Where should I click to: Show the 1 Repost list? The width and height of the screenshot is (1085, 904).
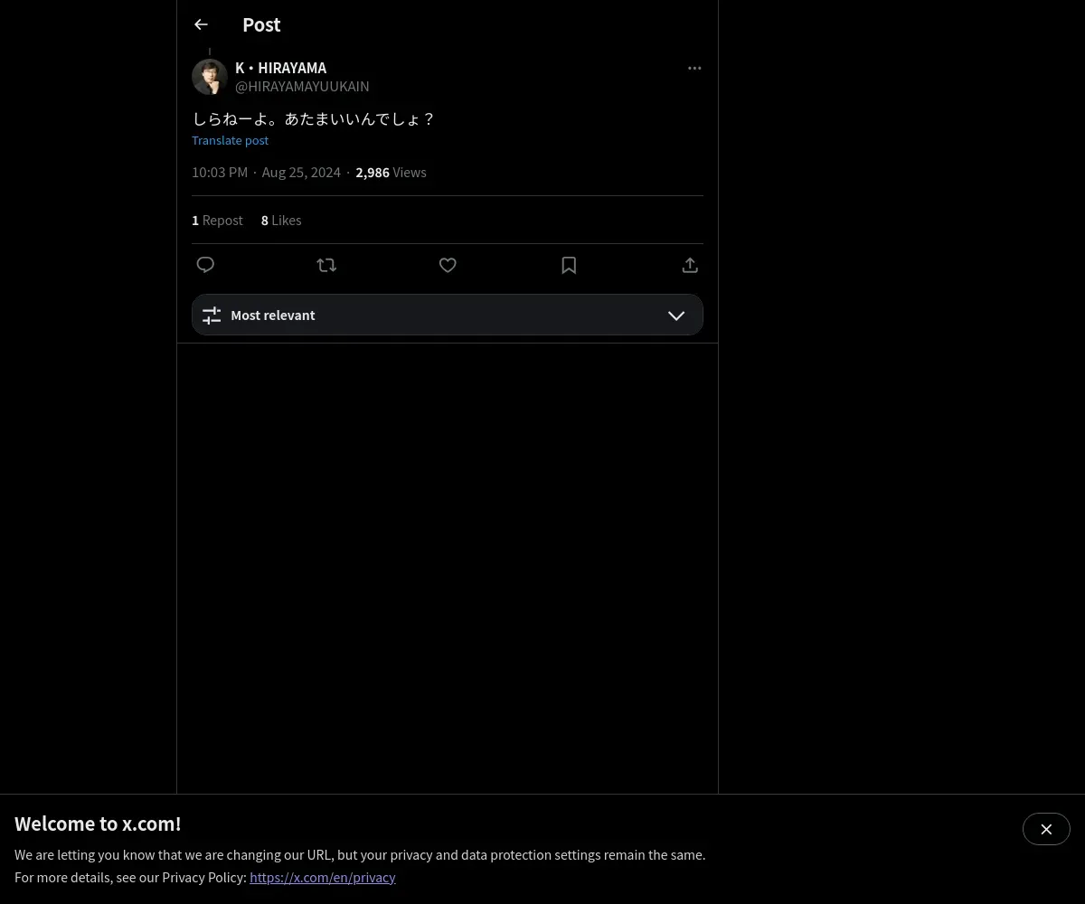[x=217, y=220]
